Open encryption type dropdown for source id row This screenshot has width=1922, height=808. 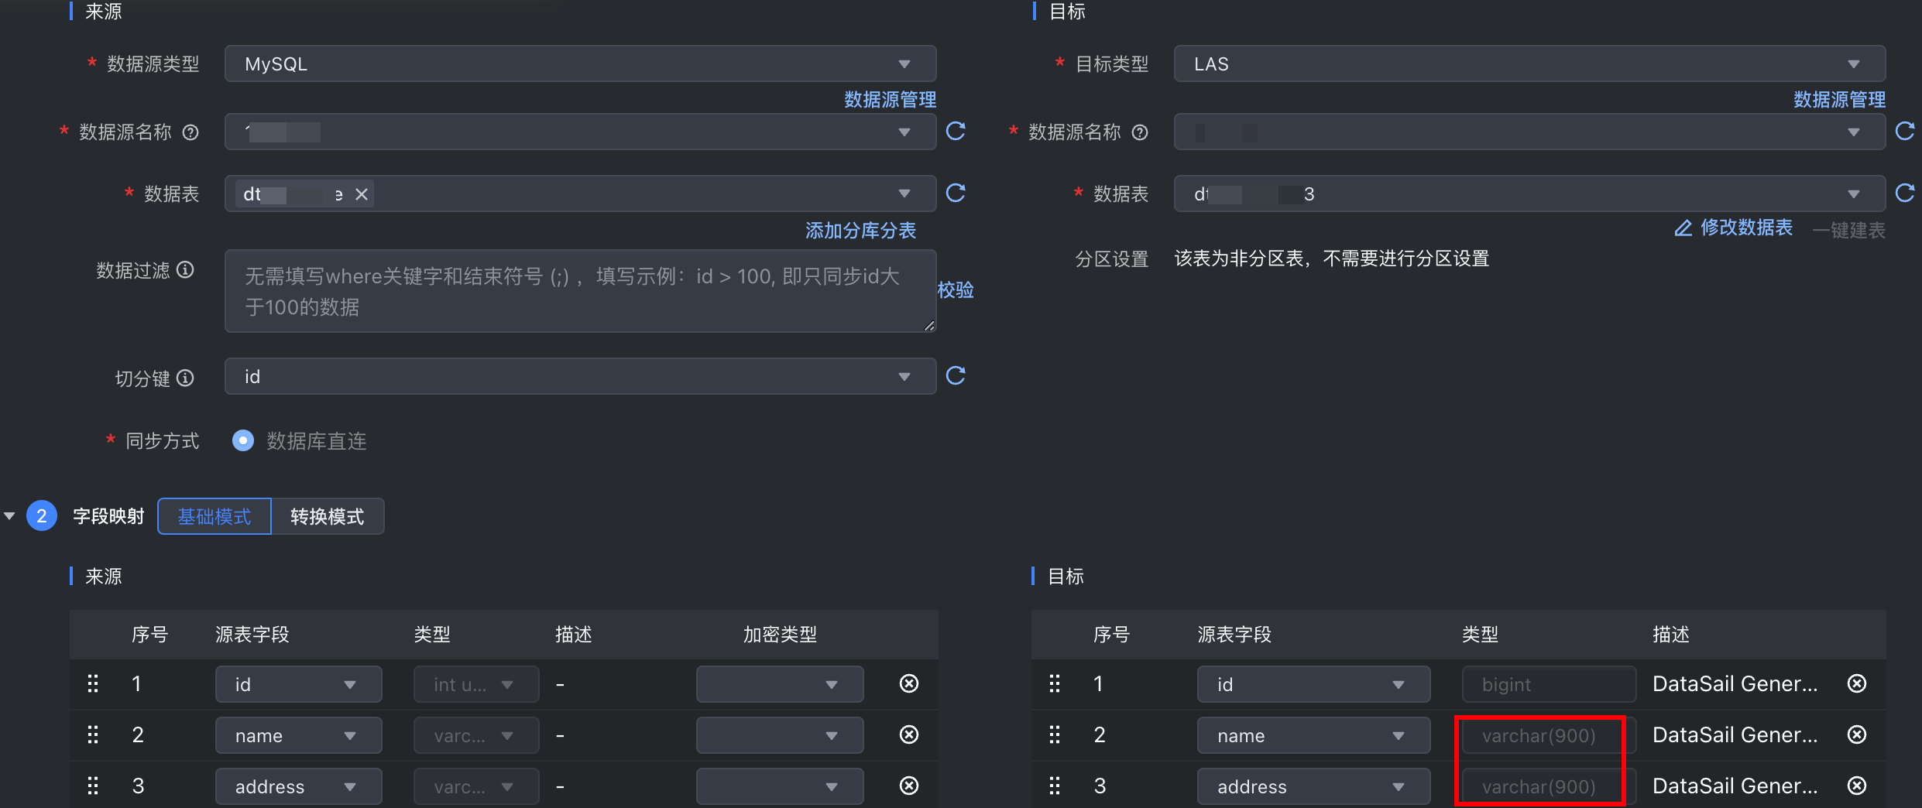pyautogui.click(x=780, y=684)
